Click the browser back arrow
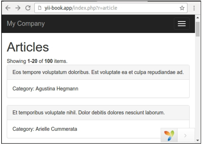This screenshot has height=144, width=202. (7, 8)
